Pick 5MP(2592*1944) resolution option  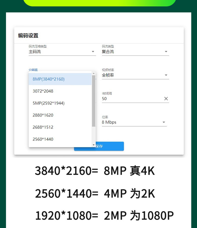pyautogui.click(x=60, y=103)
